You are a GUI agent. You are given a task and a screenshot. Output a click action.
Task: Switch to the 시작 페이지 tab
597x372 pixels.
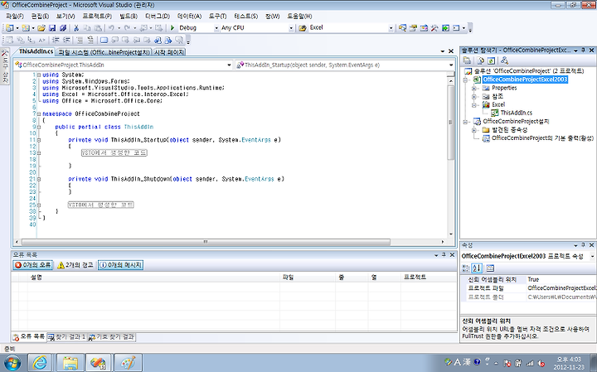pyautogui.click(x=169, y=52)
